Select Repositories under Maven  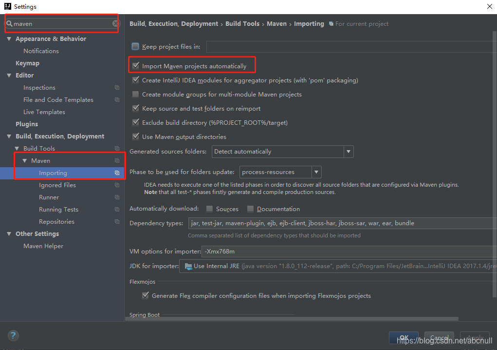point(57,221)
